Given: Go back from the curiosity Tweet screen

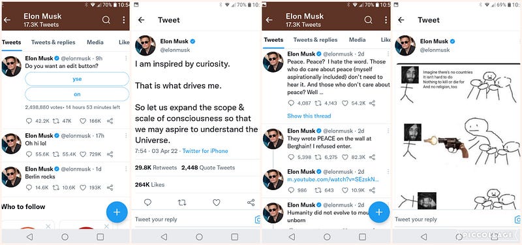Looking at the screenshot, I should point(141,20).
